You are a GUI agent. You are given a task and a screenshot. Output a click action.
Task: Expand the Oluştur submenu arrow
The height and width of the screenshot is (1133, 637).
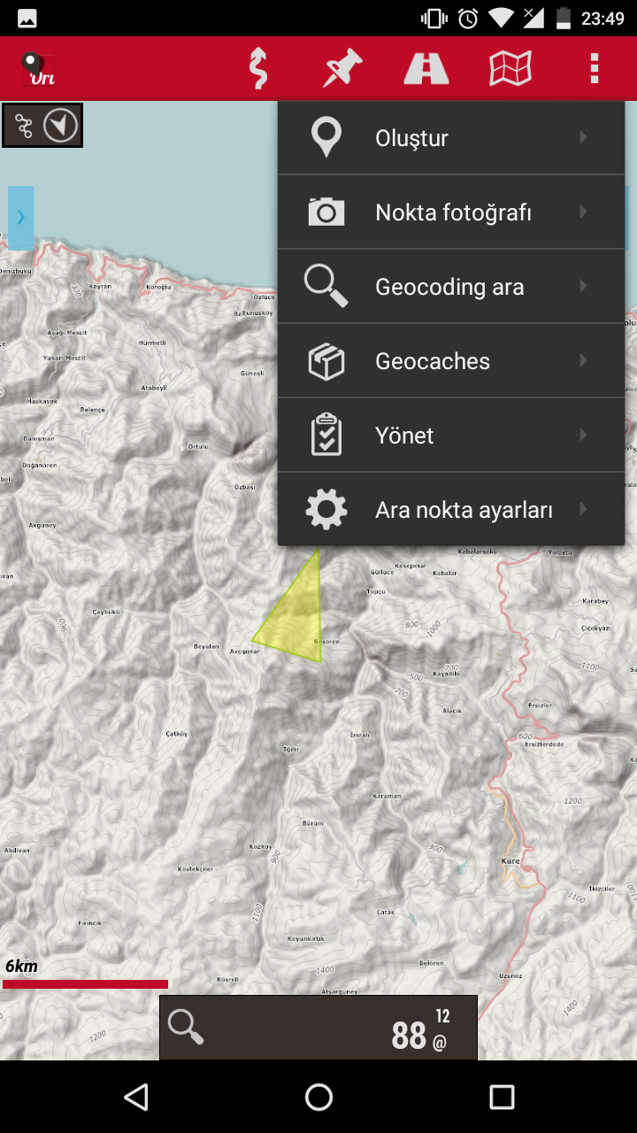583,137
